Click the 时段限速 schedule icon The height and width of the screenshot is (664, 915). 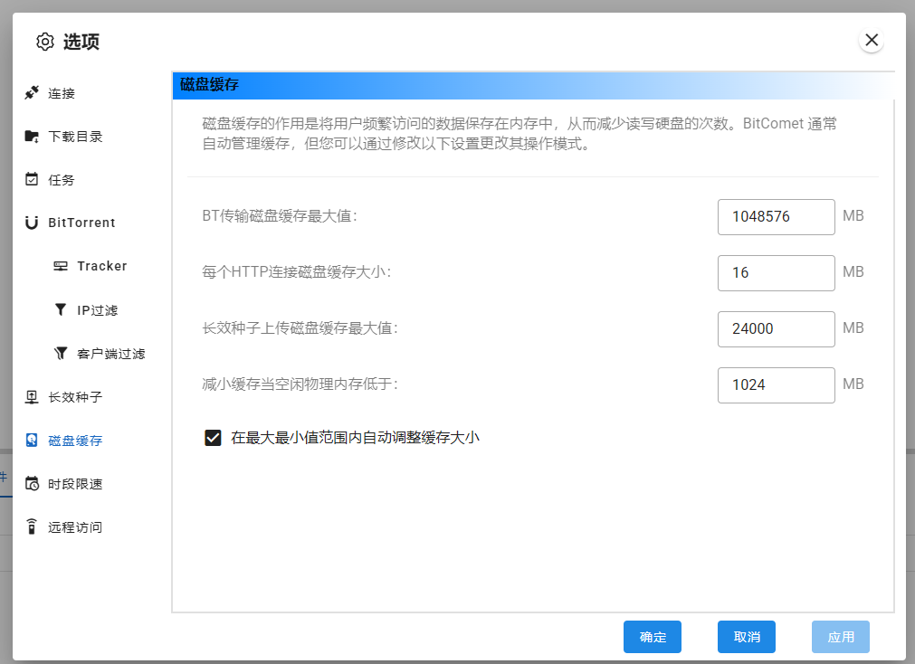point(32,484)
